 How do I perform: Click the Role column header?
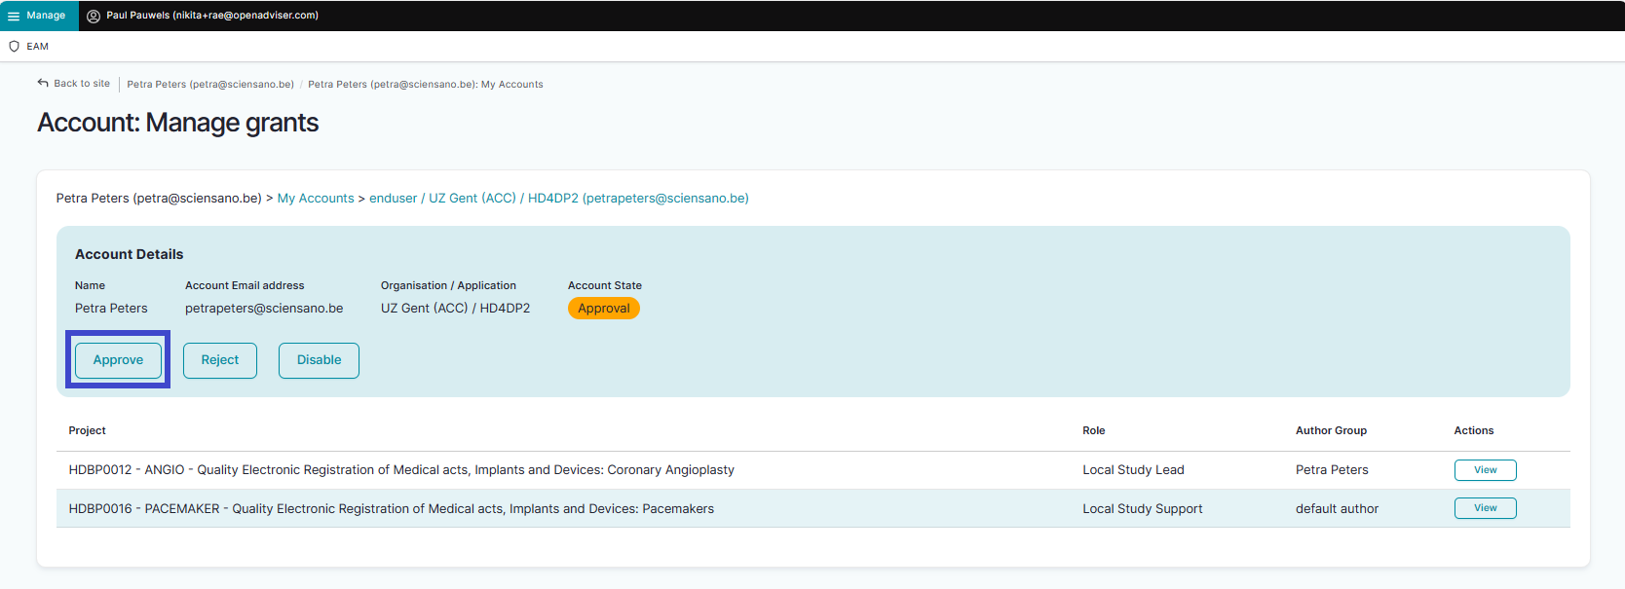[x=1093, y=430]
